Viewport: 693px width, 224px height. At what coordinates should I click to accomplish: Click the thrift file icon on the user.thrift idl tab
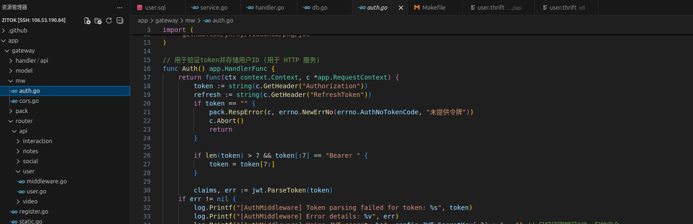click(545, 8)
